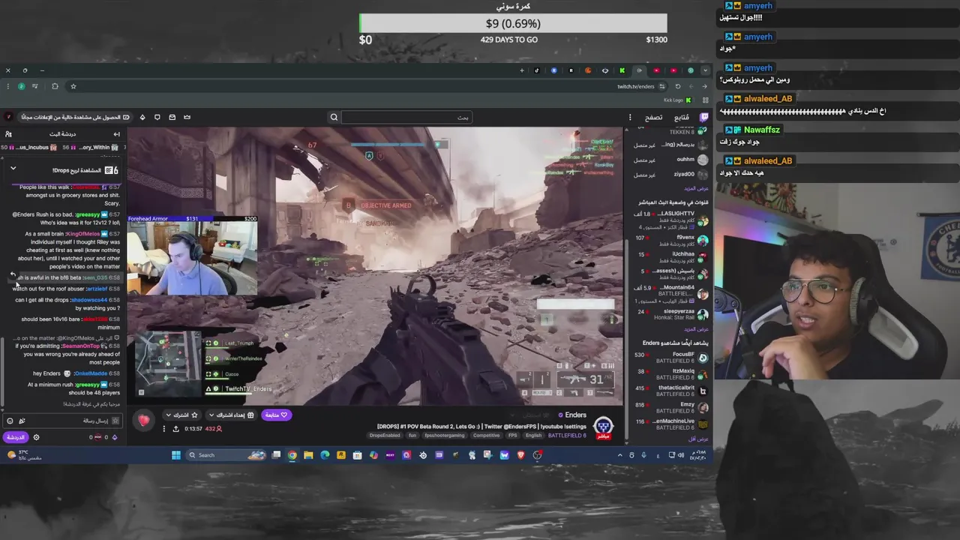The width and height of the screenshot is (960, 540).
Task: Click the purple Chat (الدردشة) send button
Action: click(16, 437)
